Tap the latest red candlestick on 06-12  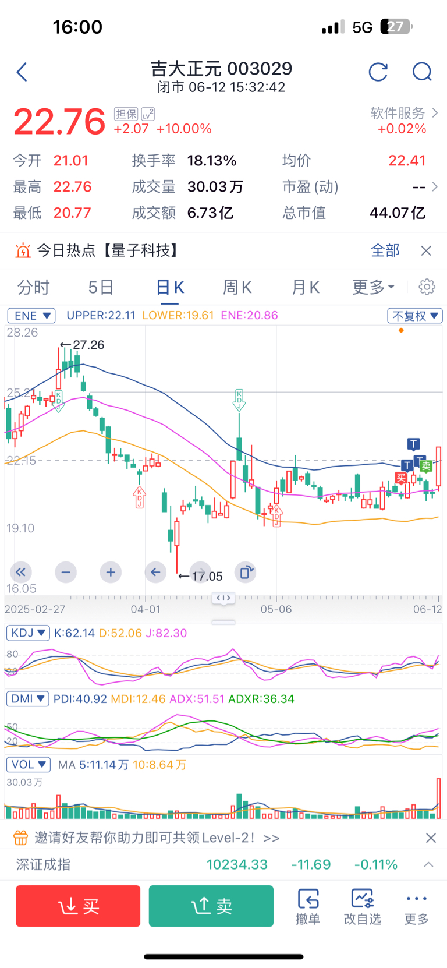439,467
